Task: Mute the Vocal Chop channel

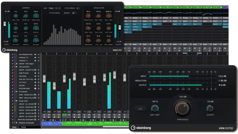Action: coord(135,48)
